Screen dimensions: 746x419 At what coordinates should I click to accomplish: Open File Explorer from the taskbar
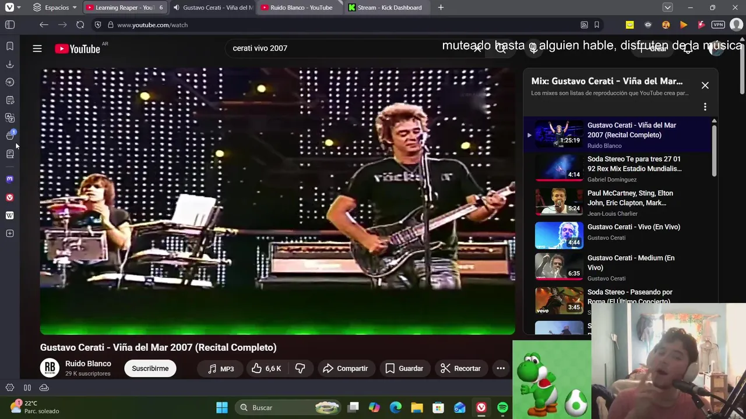(x=417, y=407)
